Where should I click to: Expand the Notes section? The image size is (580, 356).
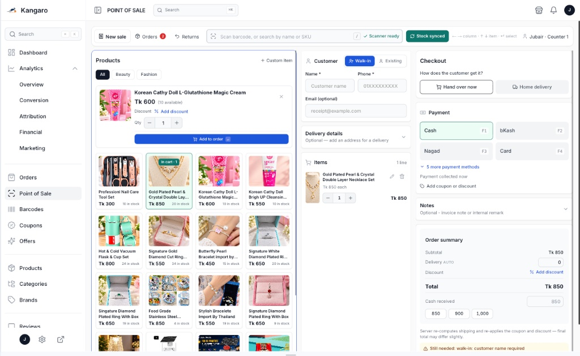[x=494, y=209]
